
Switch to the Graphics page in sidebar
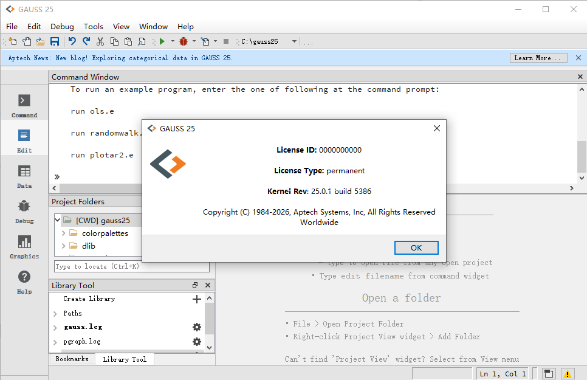click(24, 246)
